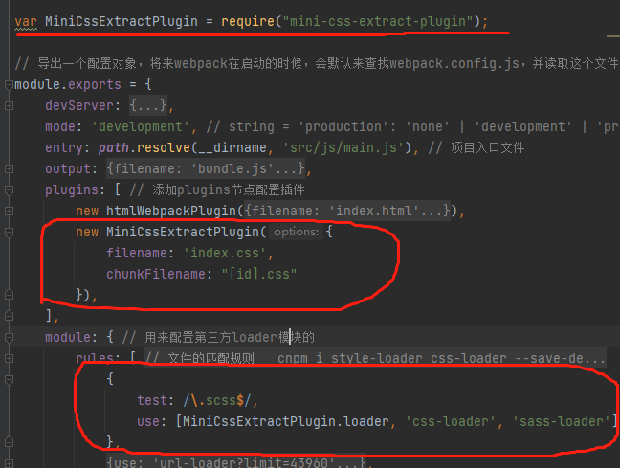The image size is (620, 468).
Task: Expand the folded devServer {...} placeholder
Action: (x=148, y=105)
